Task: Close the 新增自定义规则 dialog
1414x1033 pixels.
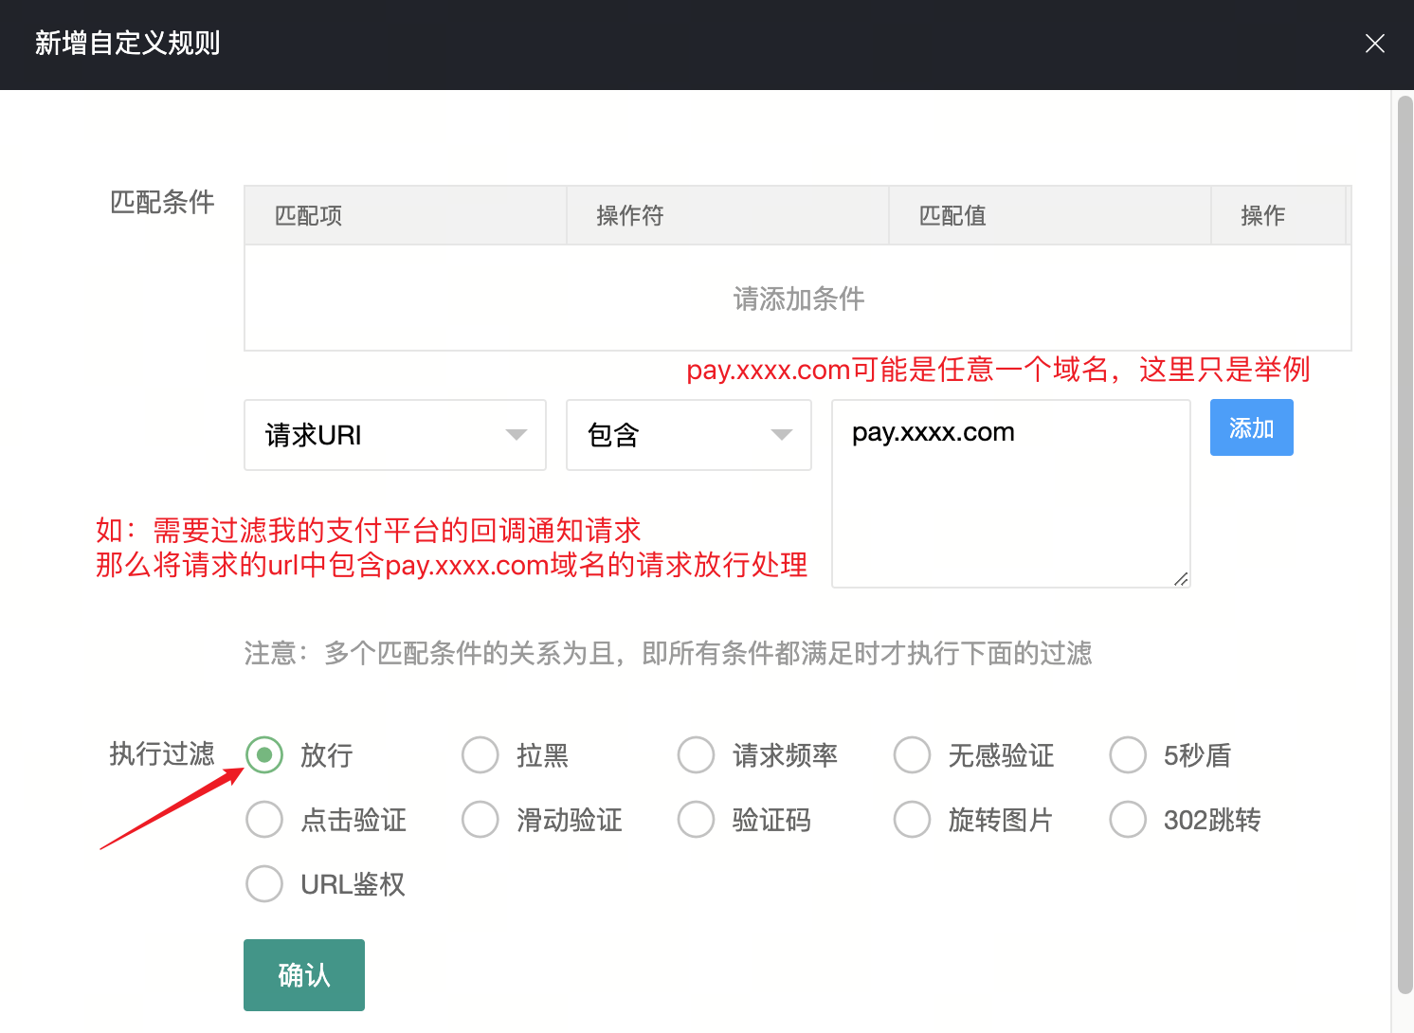Action: coord(1374,44)
